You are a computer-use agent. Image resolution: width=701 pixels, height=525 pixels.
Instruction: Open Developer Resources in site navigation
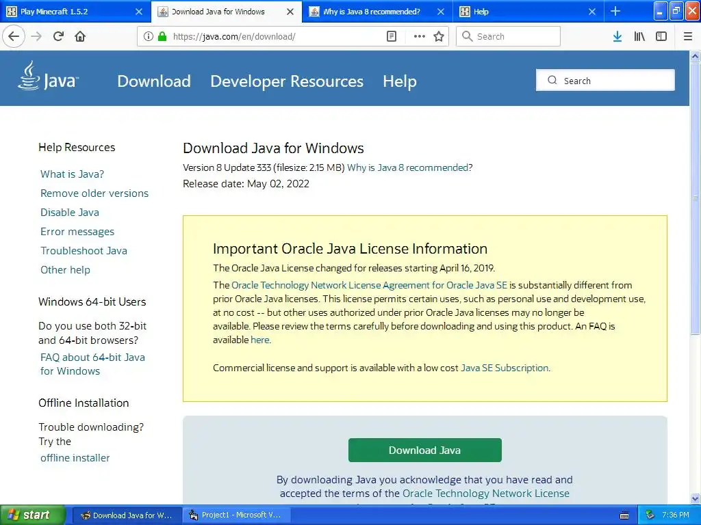coord(287,81)
